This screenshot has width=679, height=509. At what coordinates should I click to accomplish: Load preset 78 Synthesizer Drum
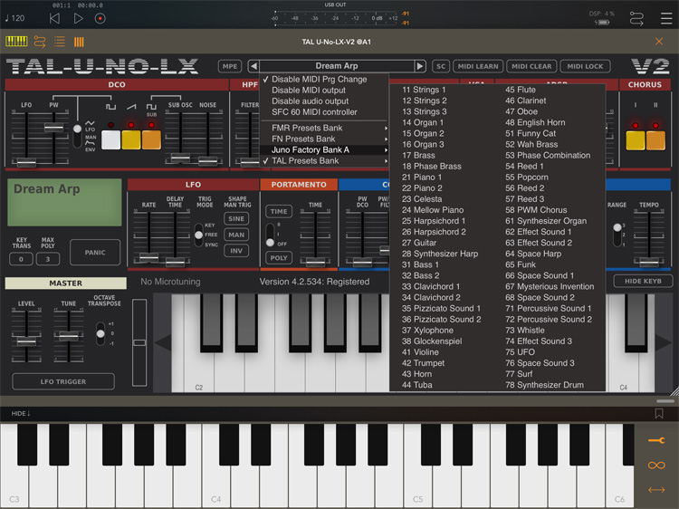click(x=544, y=385)
